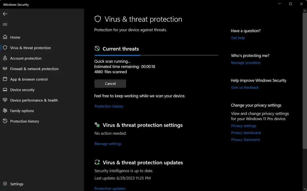307x191 pixels.
Task: Click the back arrow icon
Action: (5, 14)
